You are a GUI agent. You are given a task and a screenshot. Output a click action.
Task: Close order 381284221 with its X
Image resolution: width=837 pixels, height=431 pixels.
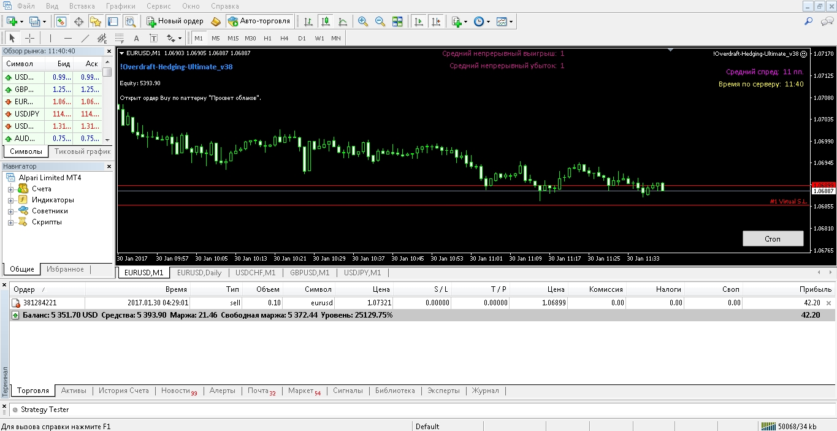[x=829, y=303]
